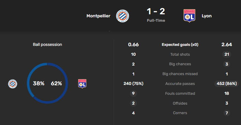Open the Lyon team name link
Image resolution: width=241 pixels, height=125 pixels.
207,16
